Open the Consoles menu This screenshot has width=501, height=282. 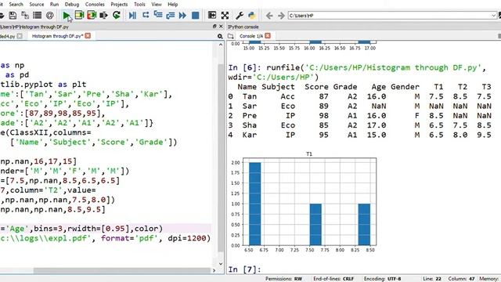95,5
